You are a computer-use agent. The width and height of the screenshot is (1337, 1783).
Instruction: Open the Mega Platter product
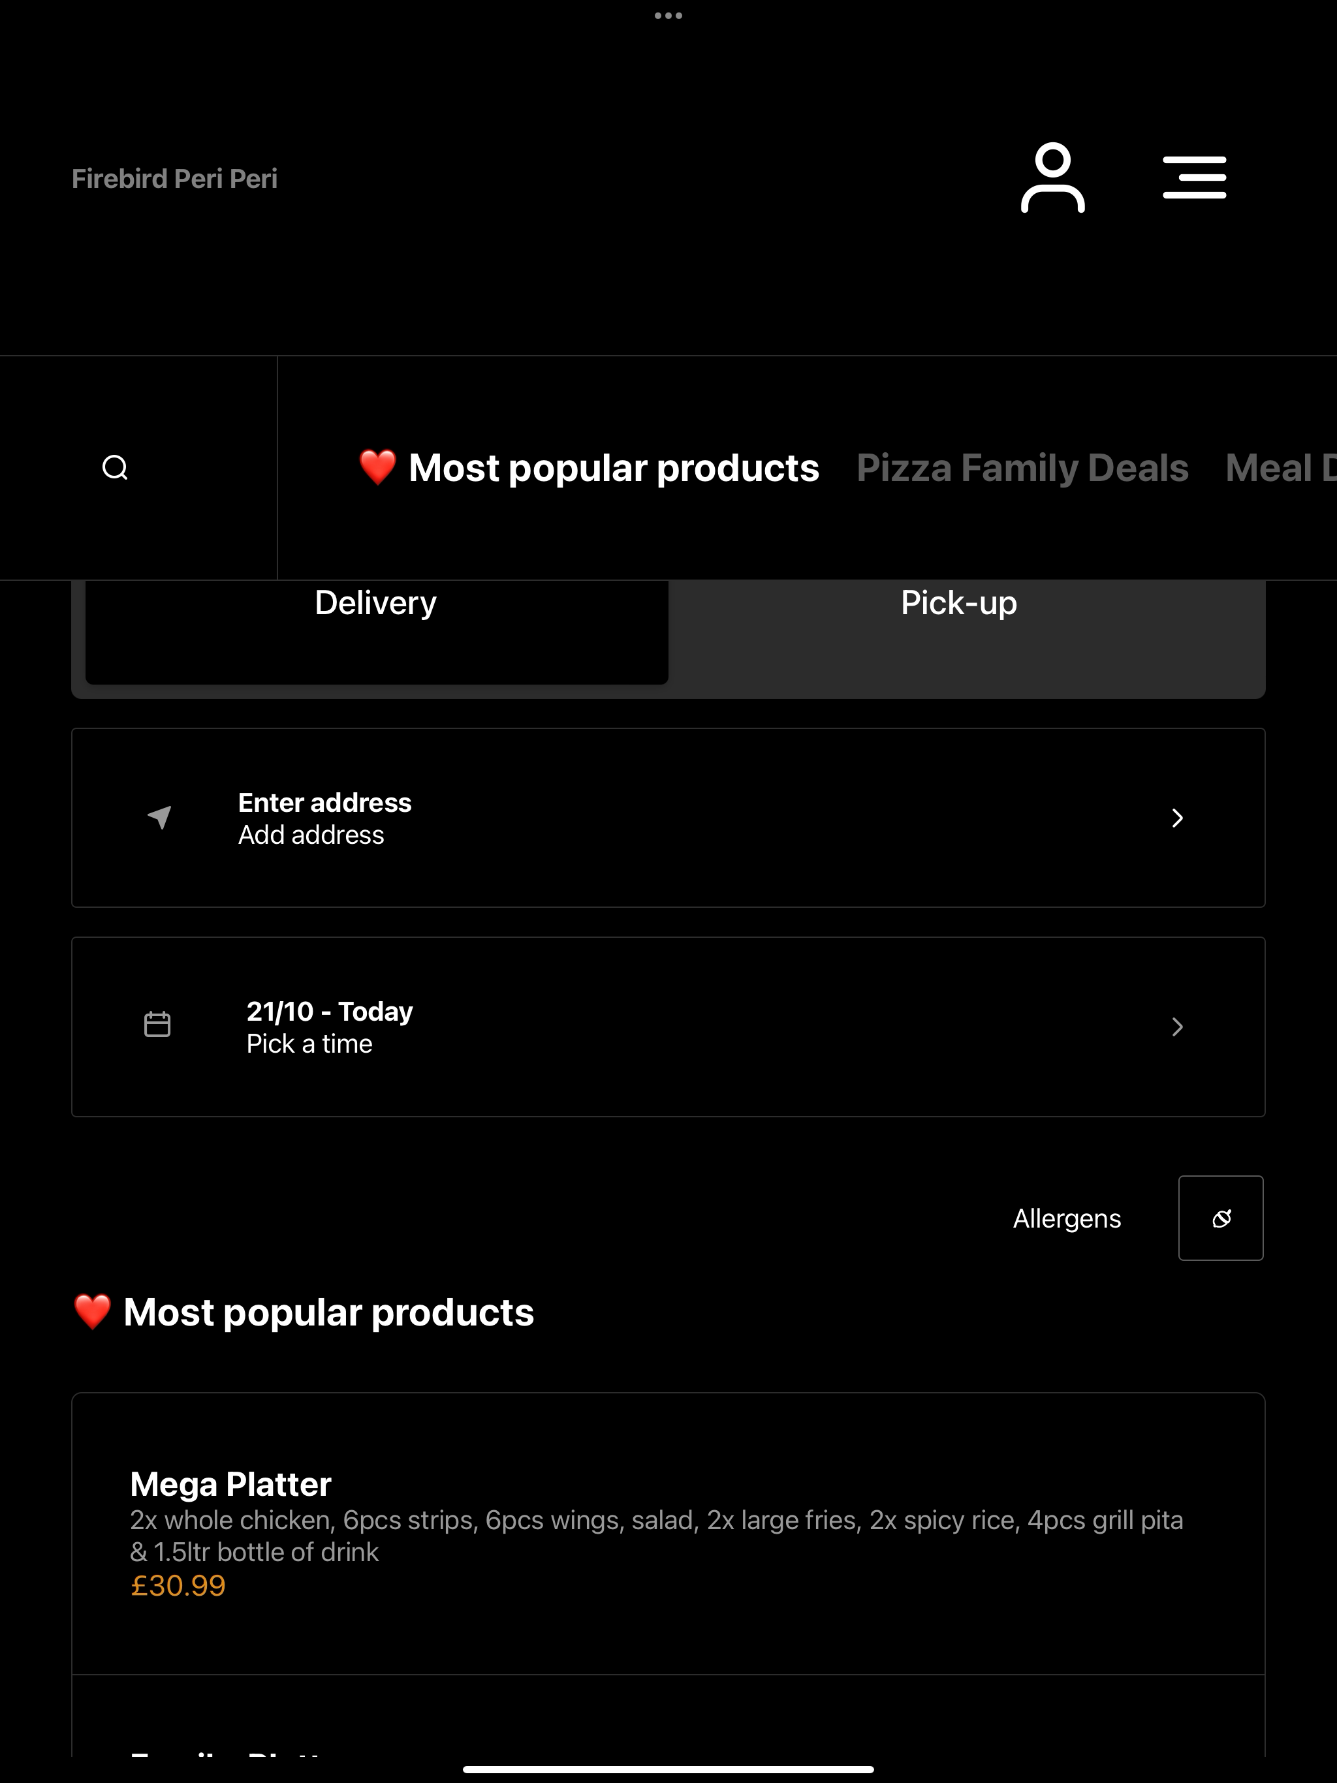tap(668, 1533)
